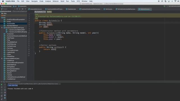Select Switch in project tree
Screen dimensions: 180x101
[9, 73]
